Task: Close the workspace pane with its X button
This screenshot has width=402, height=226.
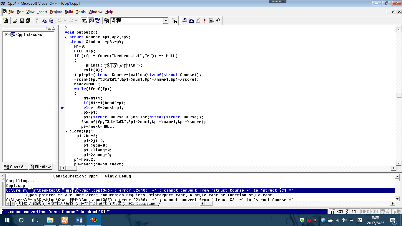Action: (53, 28)
